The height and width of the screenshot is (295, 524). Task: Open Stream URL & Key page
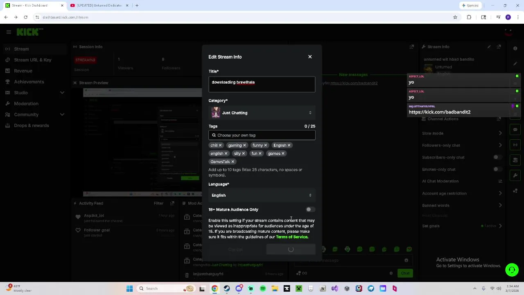pos(35,60)
